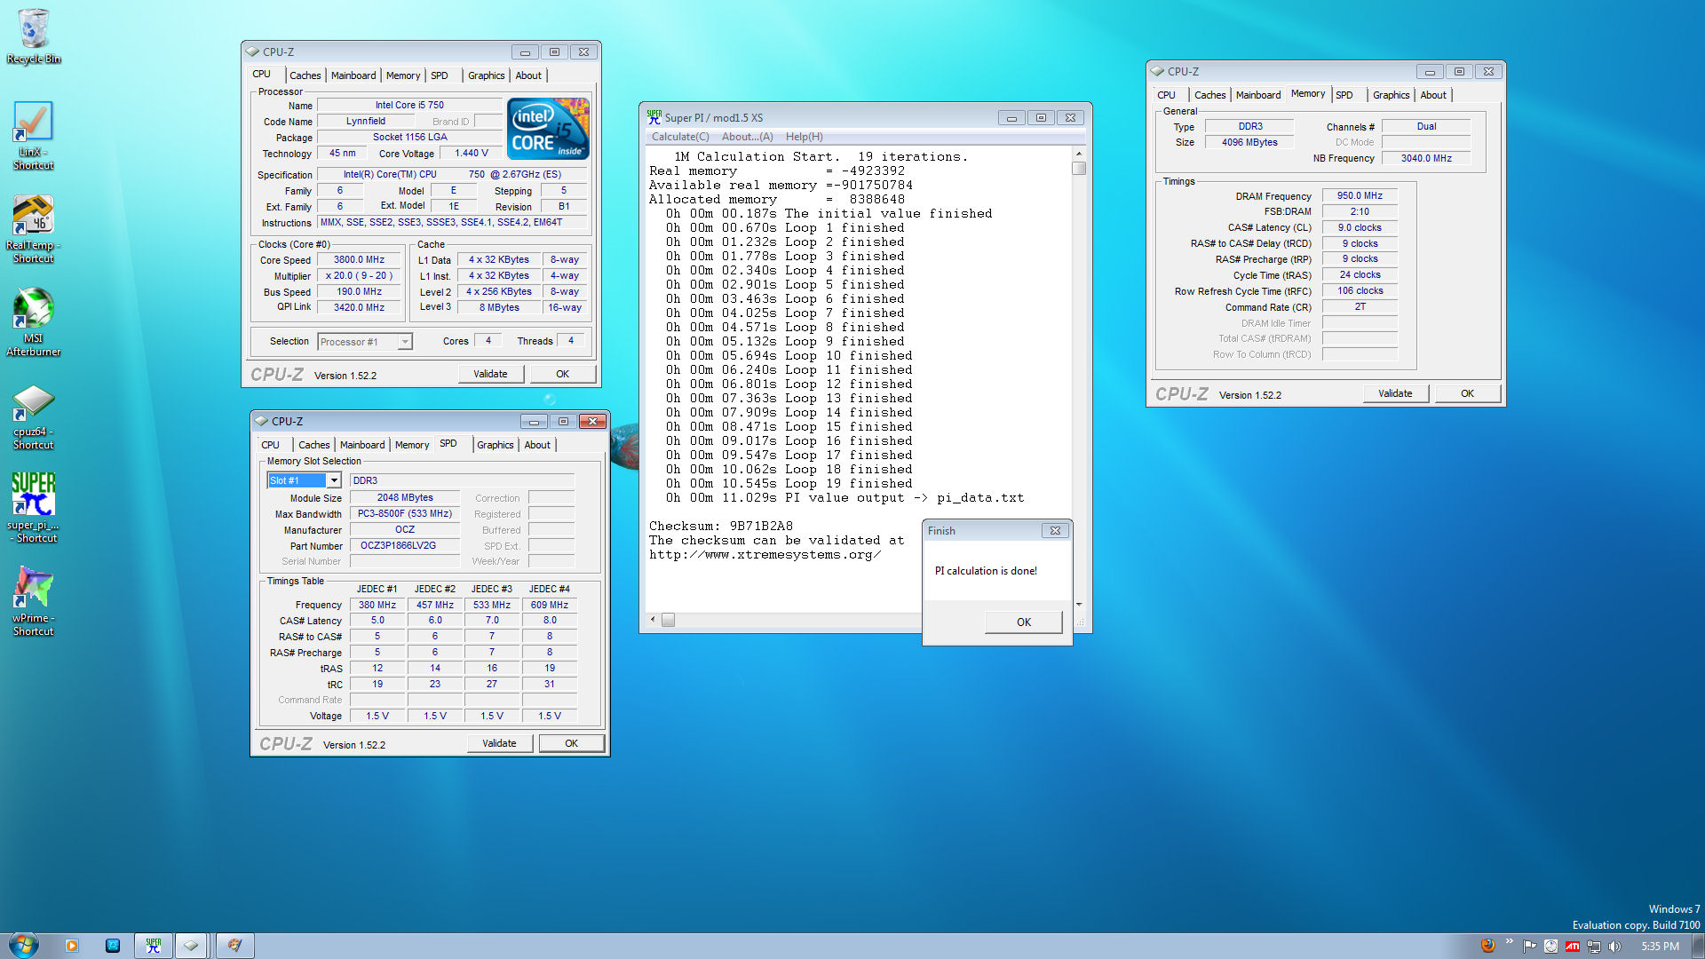Open Mainboard tab in top-left CPU-Z window

coord(353,75)
